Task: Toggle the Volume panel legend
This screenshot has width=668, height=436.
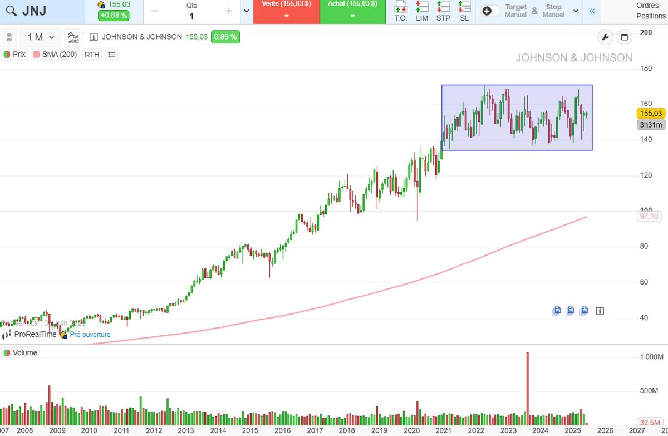Action: point(21,352)
